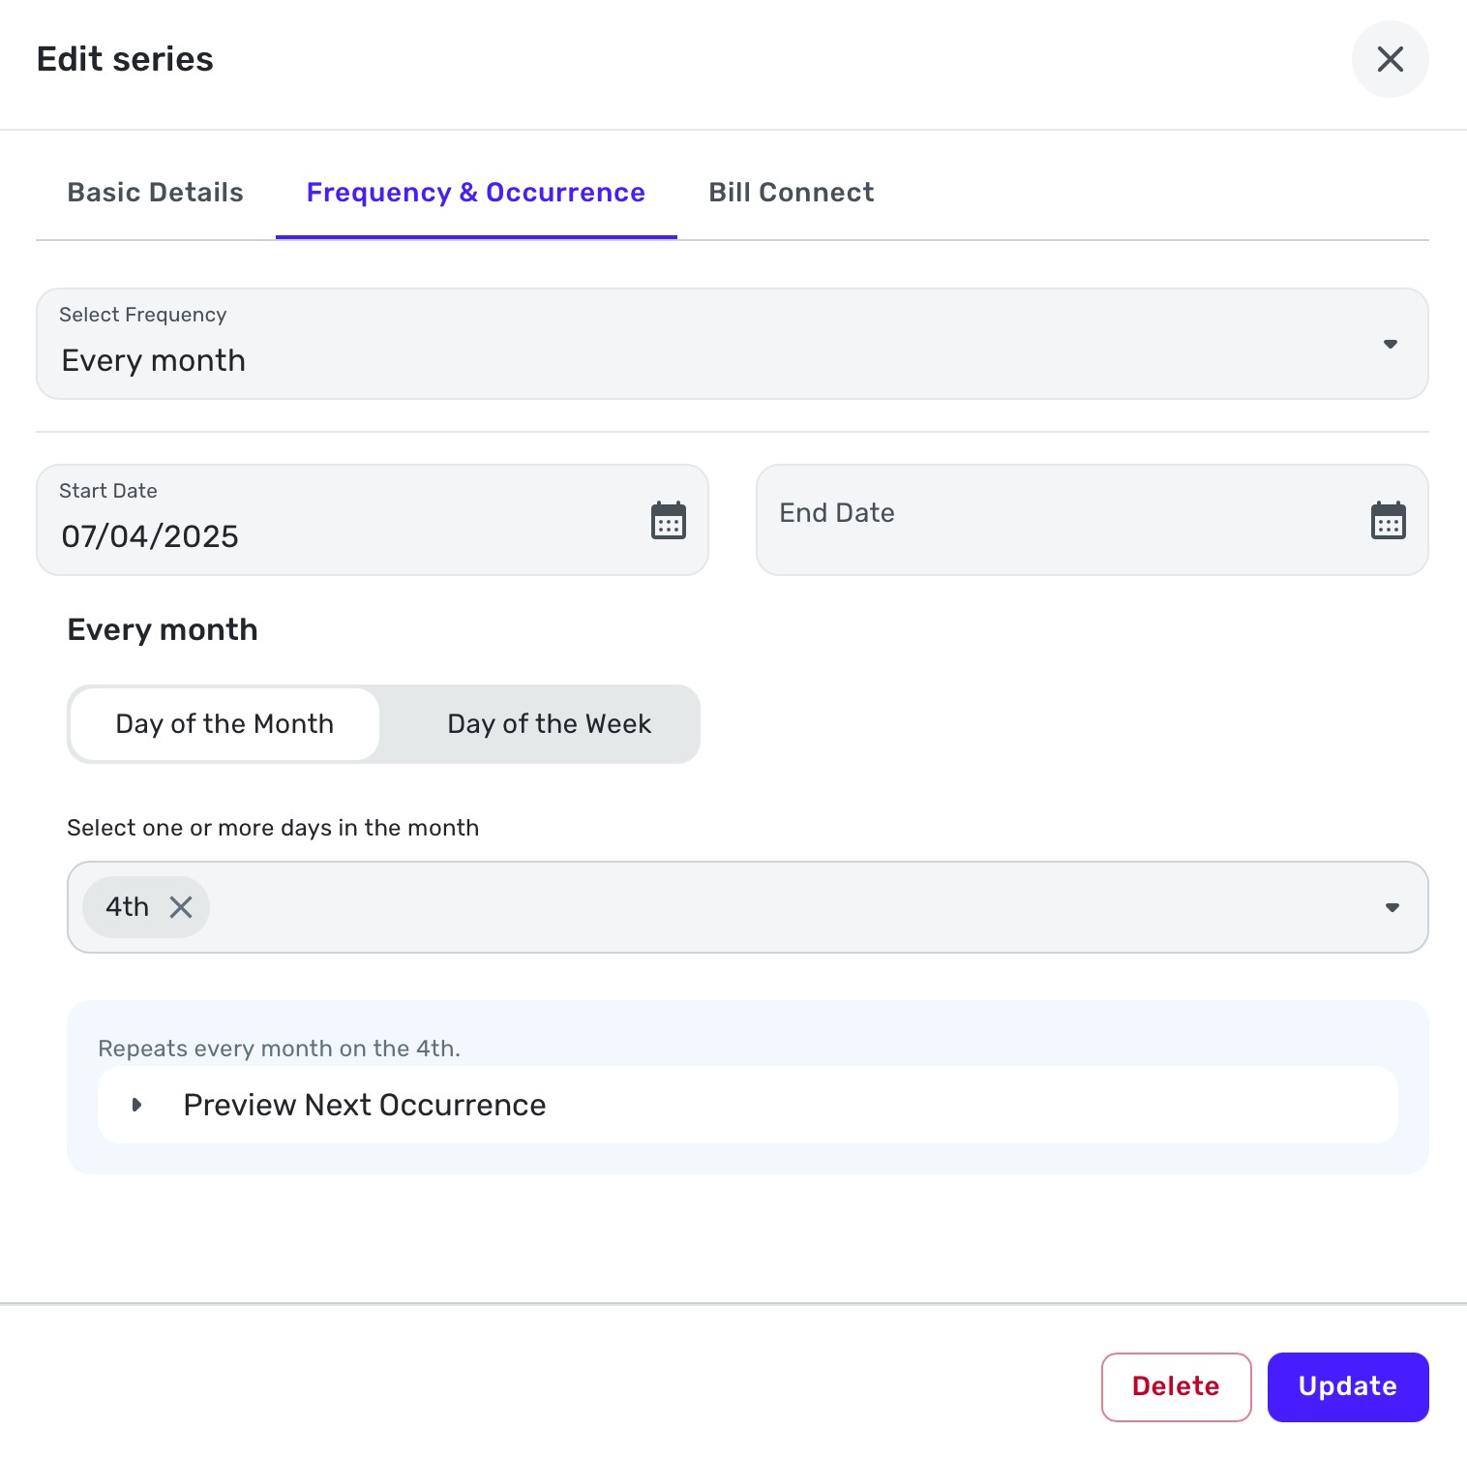Select the Frequency & Occurrence tab
Viewport: 1467px width, 1460px height.
coord(475,193)
